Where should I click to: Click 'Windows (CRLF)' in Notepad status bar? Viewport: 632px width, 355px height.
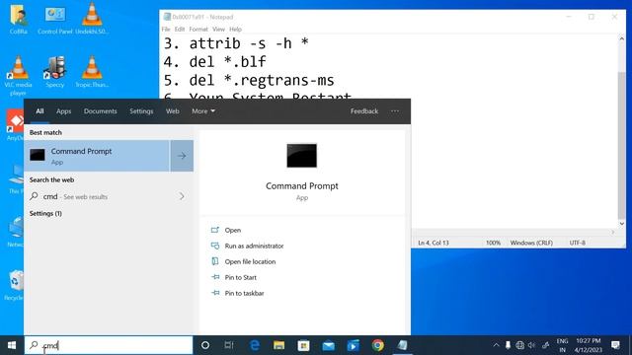pyautogui.click(x=531, y=243)
